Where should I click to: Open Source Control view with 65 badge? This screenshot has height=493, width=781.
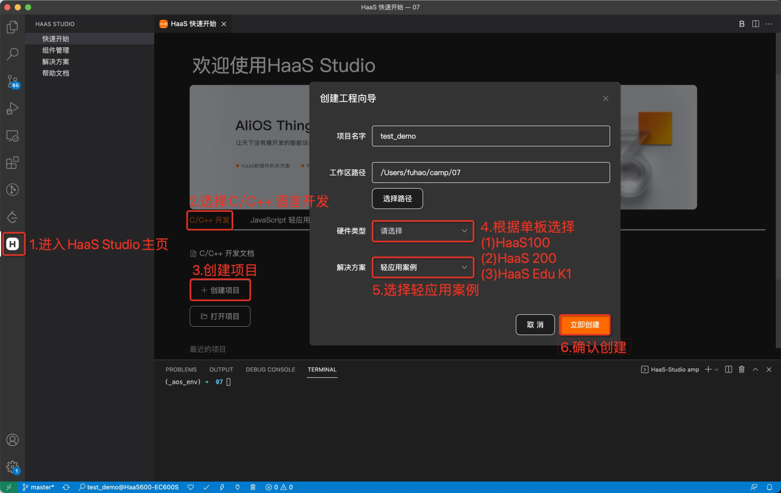point(12,82)
